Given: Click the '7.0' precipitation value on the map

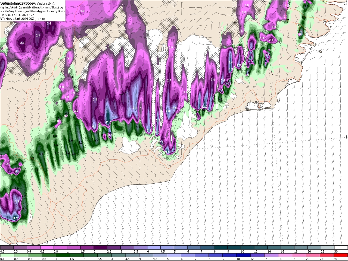Looking at the screenshot, I should click(x=168, y=111).
